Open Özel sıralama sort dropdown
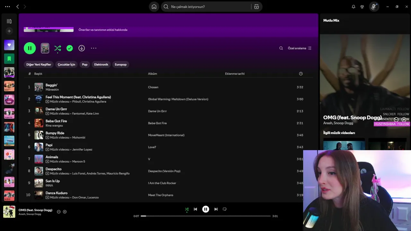Viewport: 411px width, 231px height. pyautogui.click(x=300, y=48)
